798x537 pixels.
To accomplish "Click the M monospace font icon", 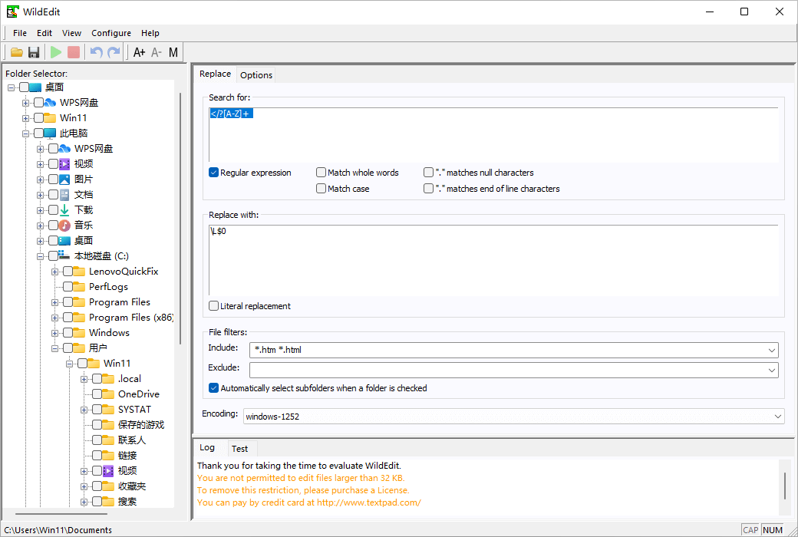I will tap(173, 52).
